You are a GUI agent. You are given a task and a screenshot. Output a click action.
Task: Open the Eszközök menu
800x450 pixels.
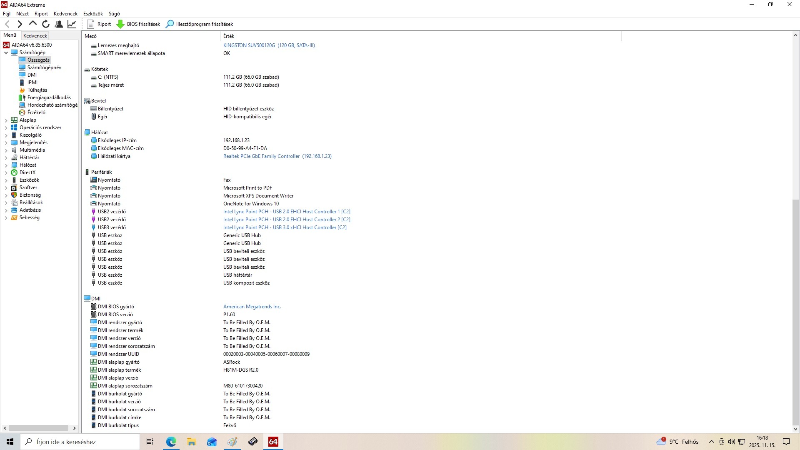coord(92,14)
